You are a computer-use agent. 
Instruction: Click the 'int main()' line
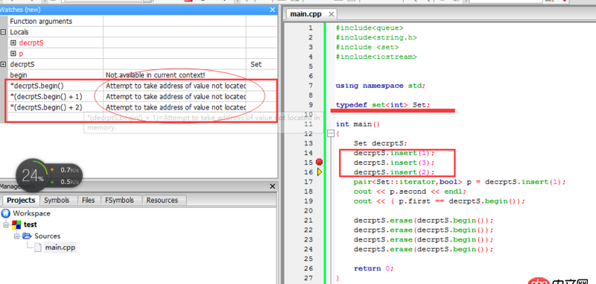358,124
